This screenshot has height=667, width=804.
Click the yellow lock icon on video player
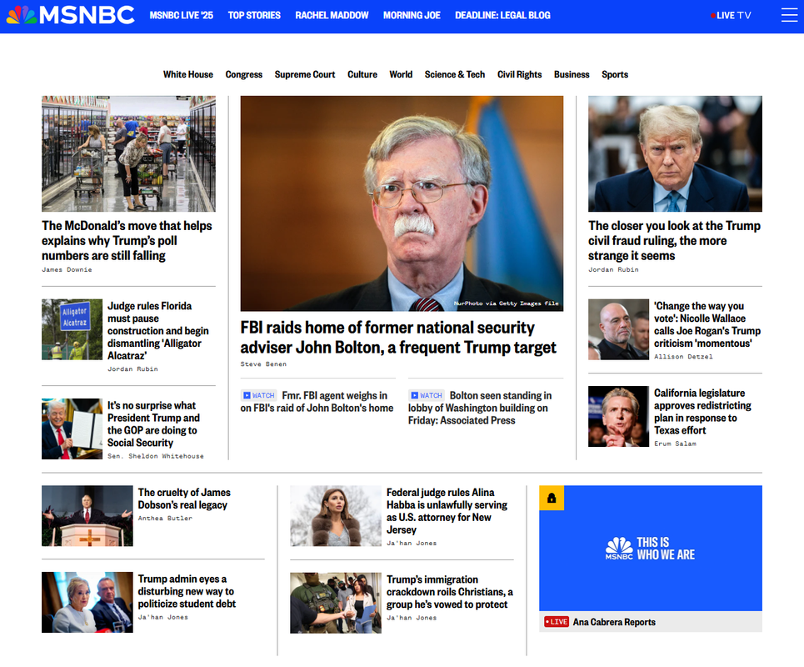[x=552, y=499]
